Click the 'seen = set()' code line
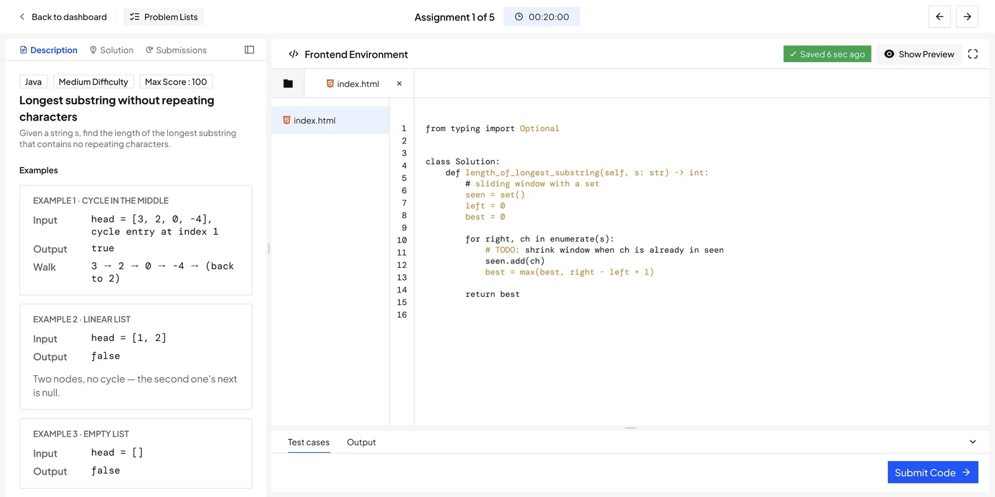 [495, 195]
